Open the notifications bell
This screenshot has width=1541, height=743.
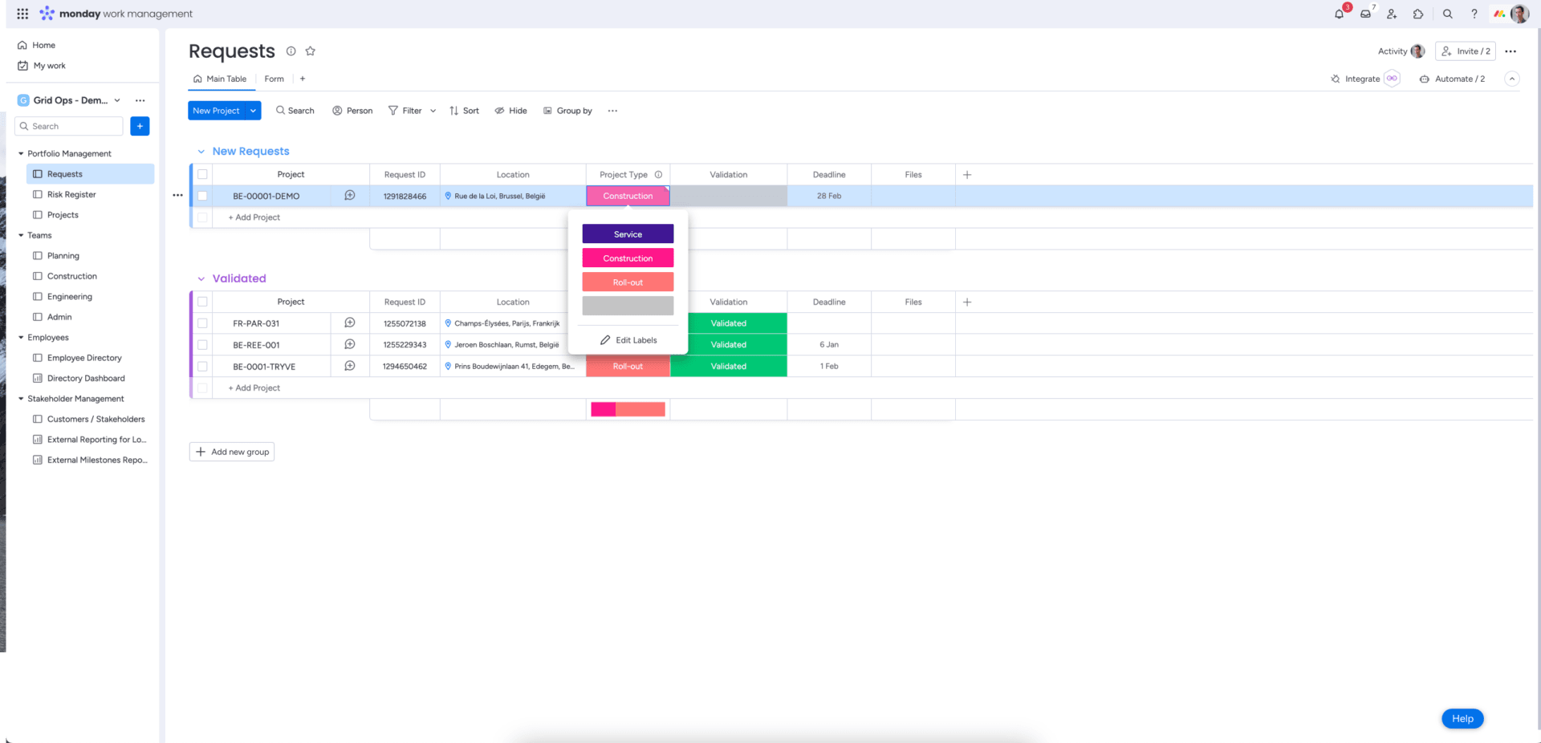coord(1339,14)
